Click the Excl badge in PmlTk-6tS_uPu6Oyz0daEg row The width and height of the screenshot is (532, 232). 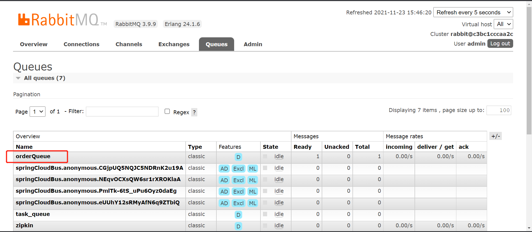tap(238, 192)
